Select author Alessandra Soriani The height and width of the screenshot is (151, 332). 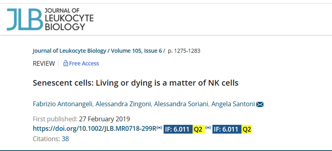(181, 104)
